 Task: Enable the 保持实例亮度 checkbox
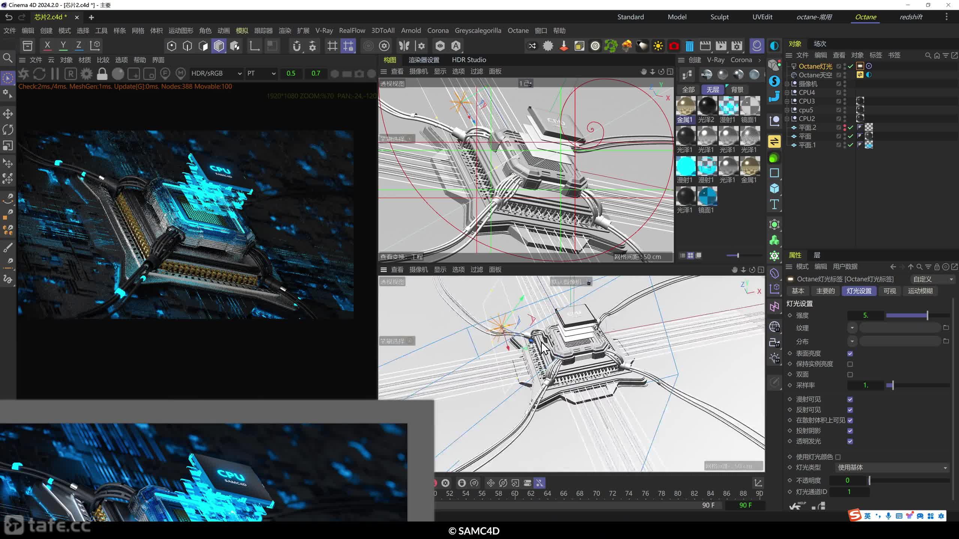(x=850, y=364)
